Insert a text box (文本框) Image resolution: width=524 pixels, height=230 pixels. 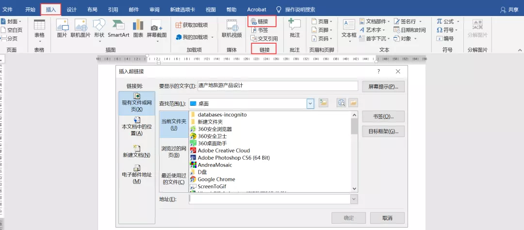pos(349,30)
